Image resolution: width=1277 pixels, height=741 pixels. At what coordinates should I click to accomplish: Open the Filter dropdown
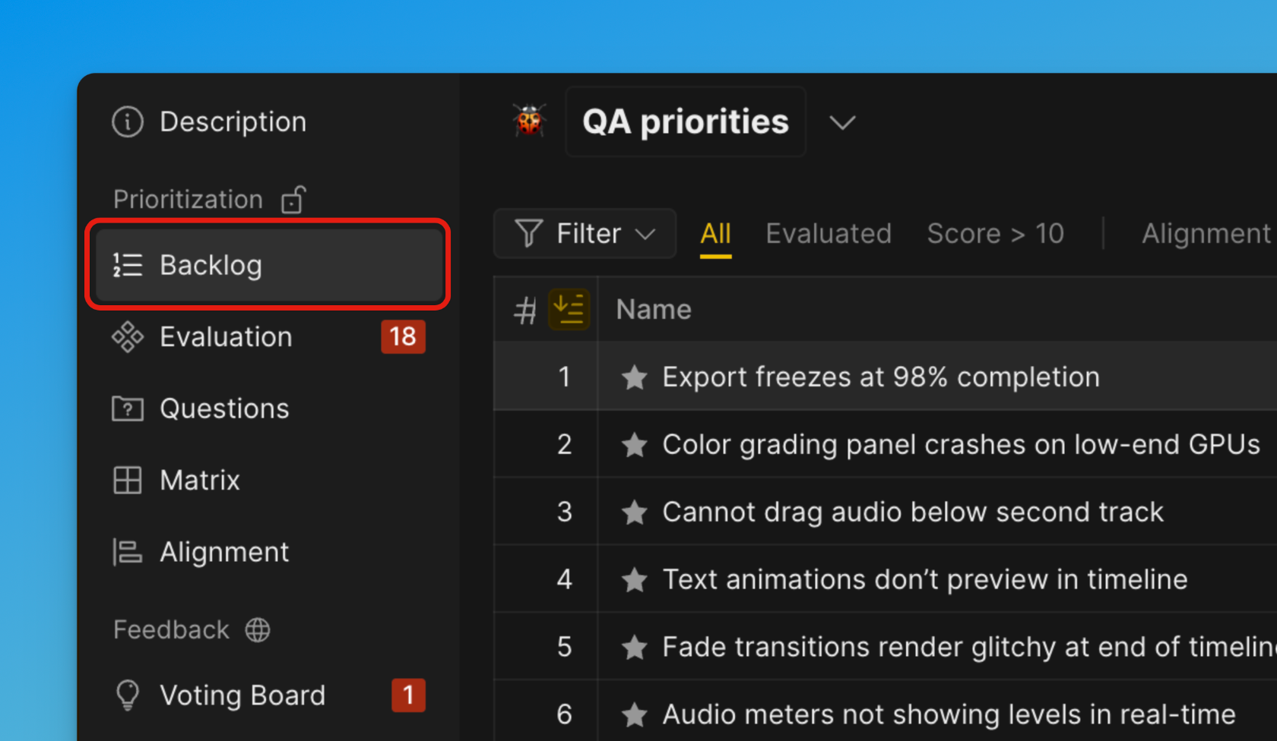pos(585,233)
